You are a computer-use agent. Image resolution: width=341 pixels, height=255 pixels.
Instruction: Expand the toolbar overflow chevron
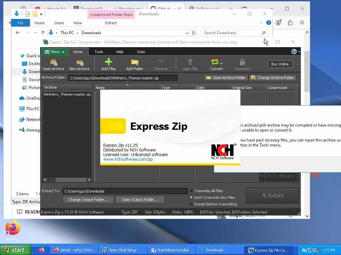(297, 64)
